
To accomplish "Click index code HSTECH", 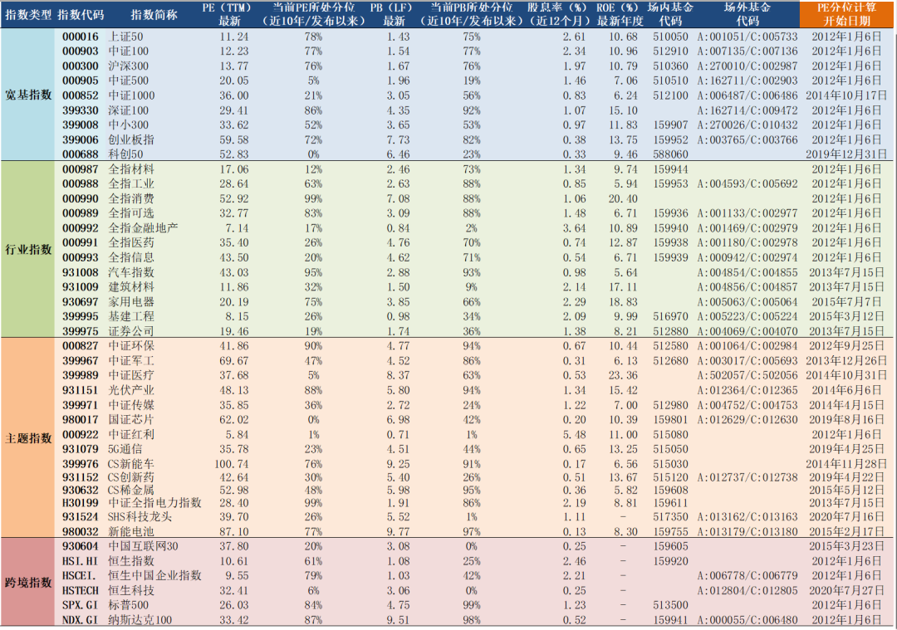I will click(80, 590).
